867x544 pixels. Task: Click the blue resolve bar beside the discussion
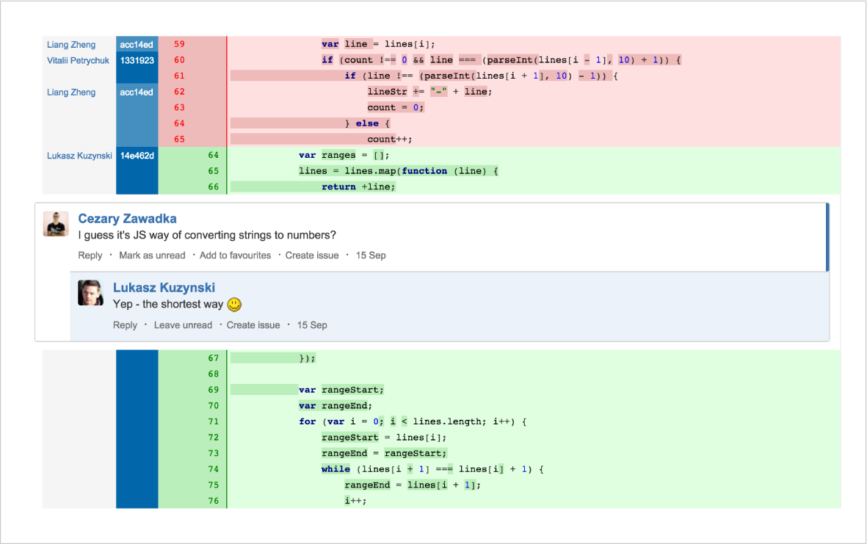828,235
